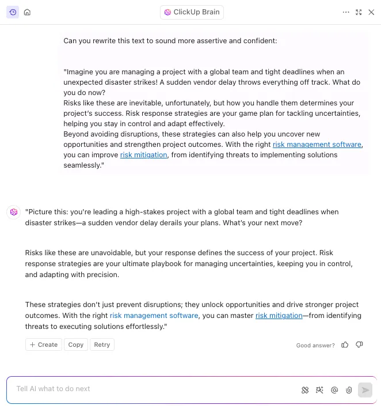Give thumbs up to the answer
The height and width of the screenshot is (409, 381).
(x=345, y=345)
